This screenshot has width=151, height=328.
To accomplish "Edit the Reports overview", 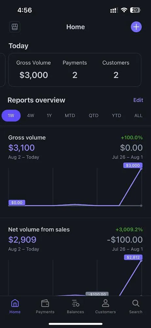I will pyautogui.click(x=138, y=100).
